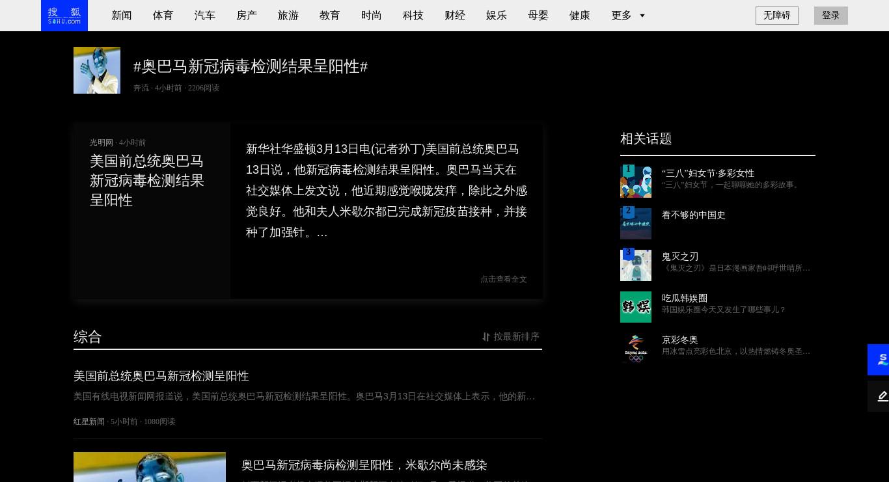Click description 用冰雪点亮彩色北京
Viewport: 889px width, 482px height.
[736, 351]
